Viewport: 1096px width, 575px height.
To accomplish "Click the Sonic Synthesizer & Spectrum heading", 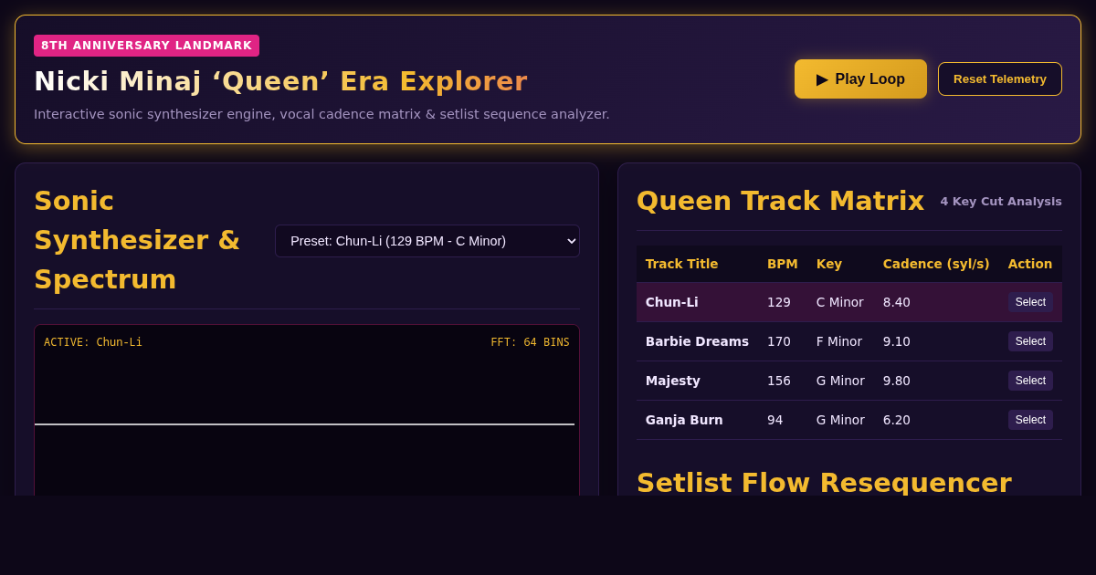I will (x=137, y=240).
